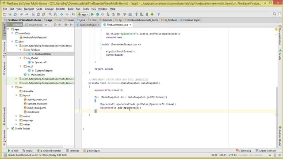Open the Terminal tool window button
This screenshot has height=159, width=283.
73,151
